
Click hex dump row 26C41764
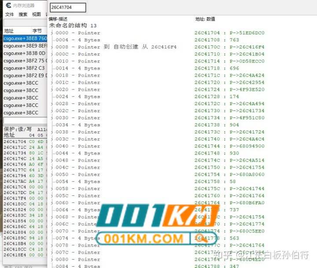[25, 164]
